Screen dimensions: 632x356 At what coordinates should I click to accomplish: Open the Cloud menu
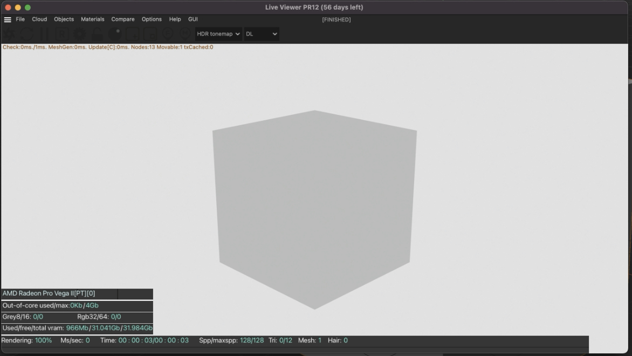pos(39,19)
